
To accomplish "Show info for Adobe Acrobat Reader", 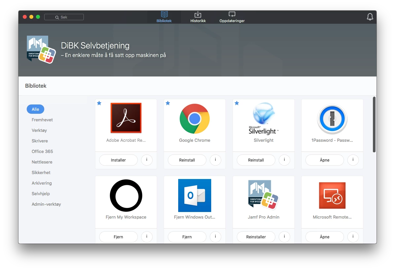I will tap(147, 160).
